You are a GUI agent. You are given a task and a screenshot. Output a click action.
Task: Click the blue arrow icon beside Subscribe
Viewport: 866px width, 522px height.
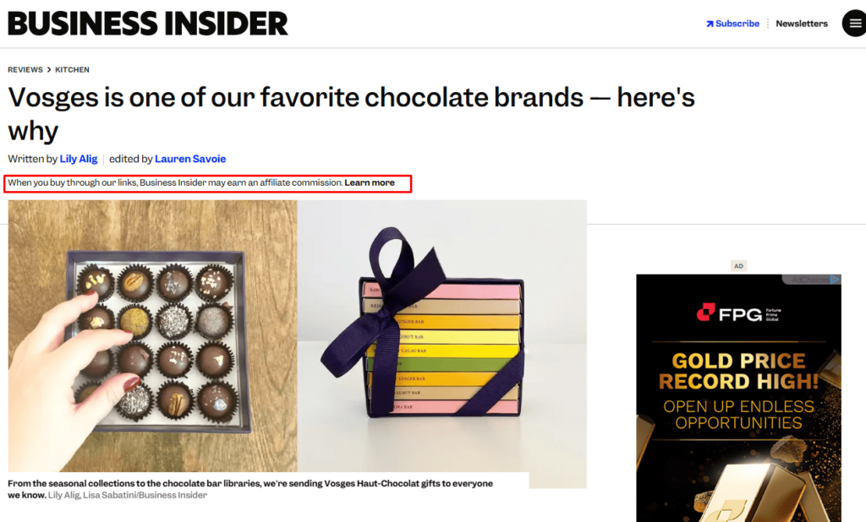tap(710, 23)
